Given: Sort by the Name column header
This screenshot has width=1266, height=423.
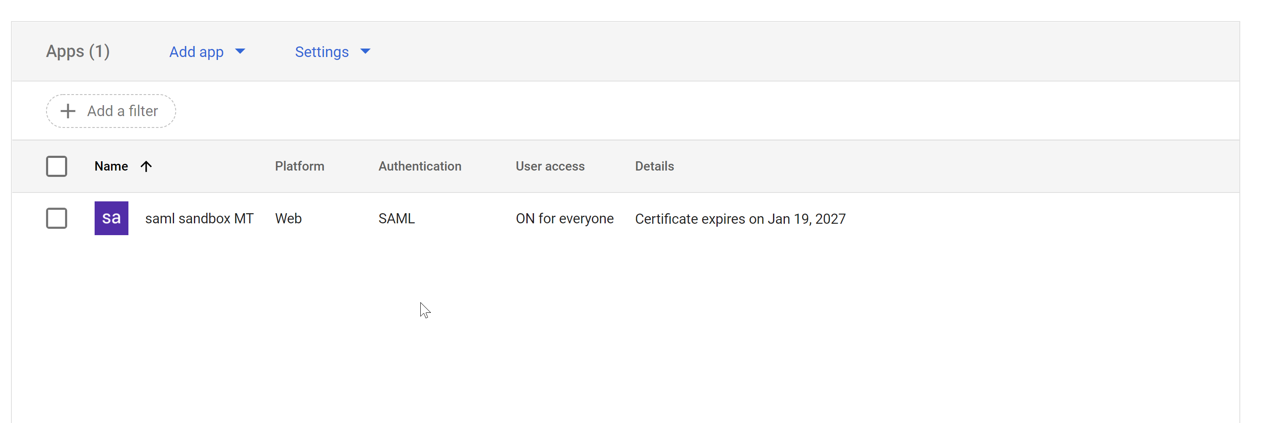Looking at the screenshot, I should coord(111,167).
